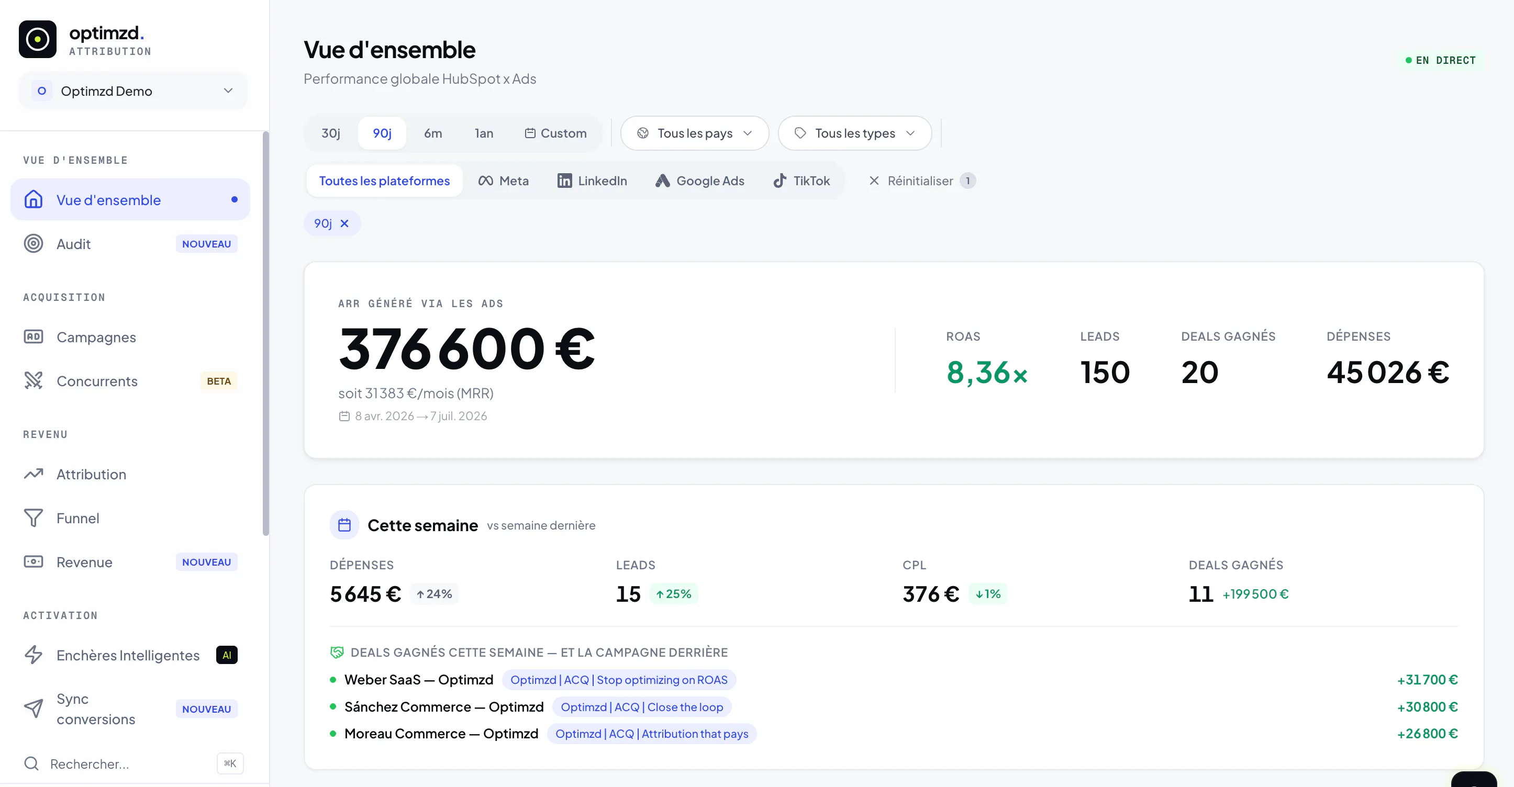Select the 30j period

tap(331, 133)
